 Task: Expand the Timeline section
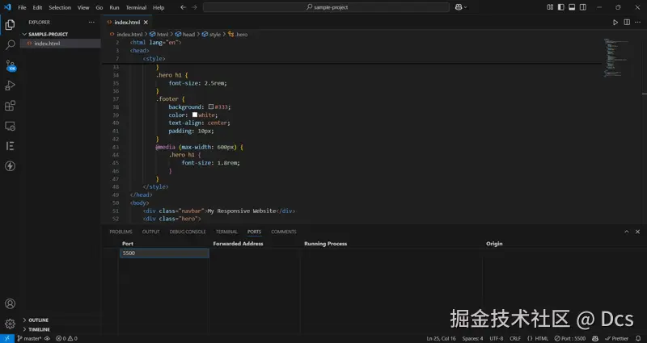pyautogui.click(x=39, y=329)
